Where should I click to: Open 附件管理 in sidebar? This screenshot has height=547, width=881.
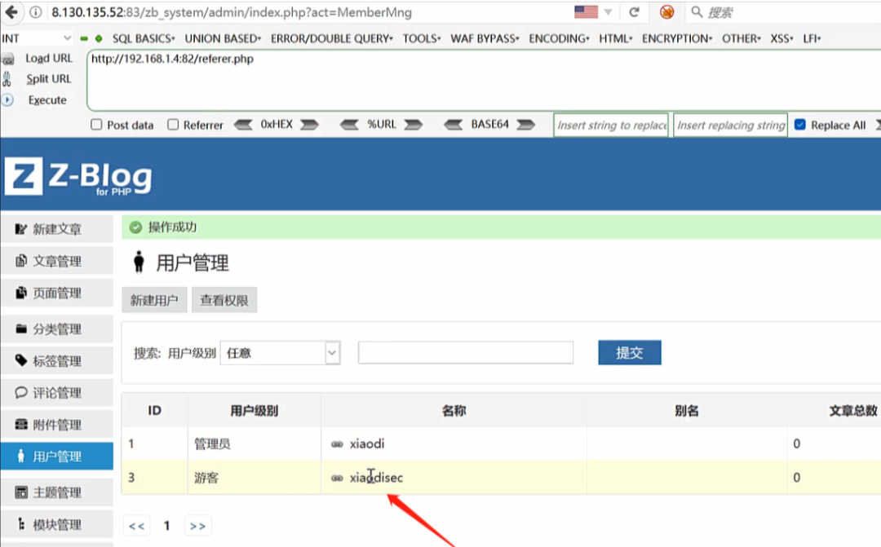click(x=57, y=426)
